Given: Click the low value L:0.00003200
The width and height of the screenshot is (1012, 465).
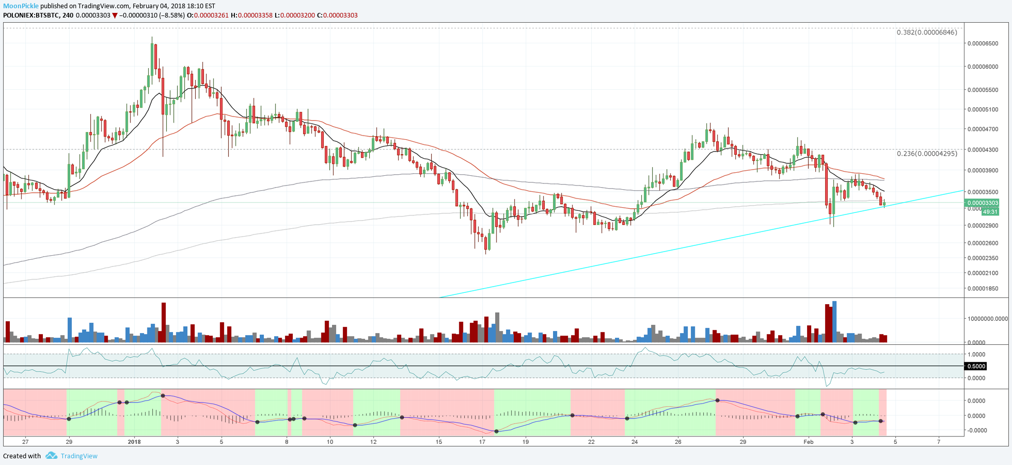Looking at the screenshot, I should tap(294, 15).
